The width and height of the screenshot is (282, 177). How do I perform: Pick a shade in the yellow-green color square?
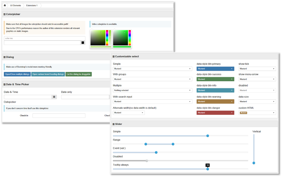98,37
